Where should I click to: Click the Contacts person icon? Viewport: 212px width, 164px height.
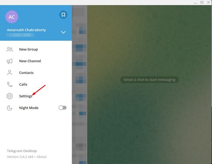tap(10, 72)
